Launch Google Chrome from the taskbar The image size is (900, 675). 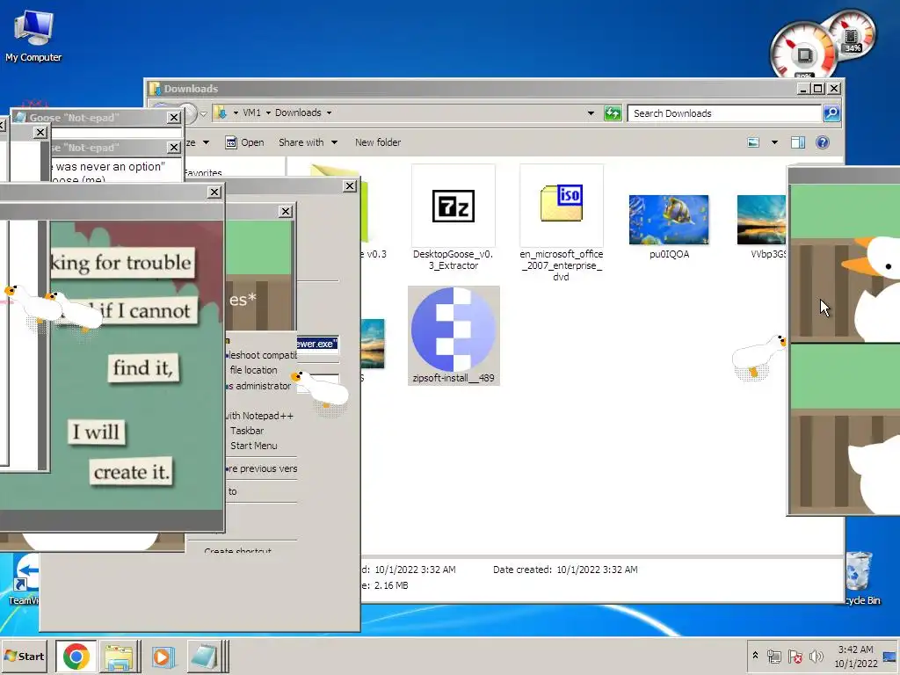click(76, 656)
